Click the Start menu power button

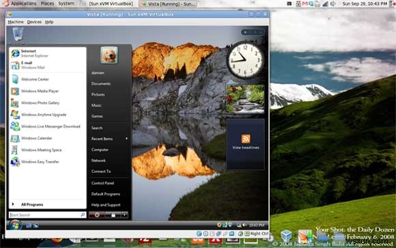97,215
